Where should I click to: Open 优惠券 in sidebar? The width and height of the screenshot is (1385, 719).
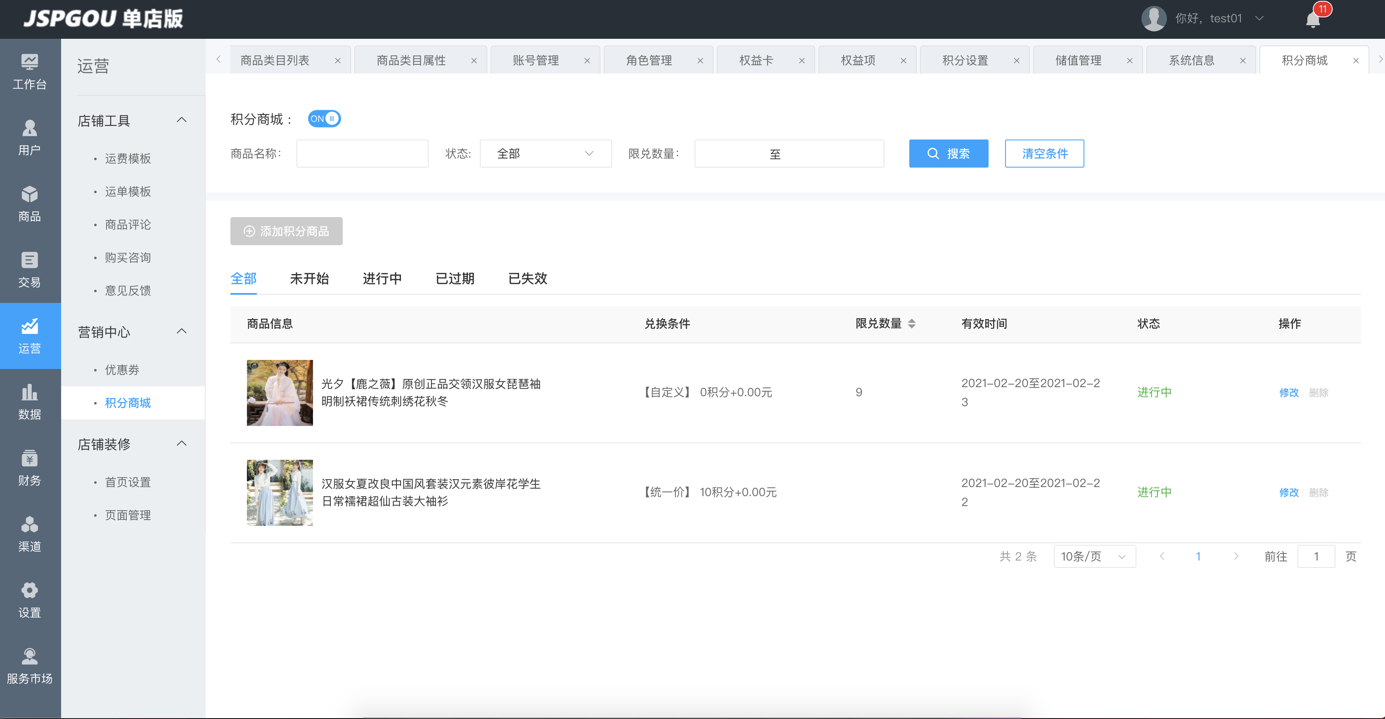[x=122, y=370]
